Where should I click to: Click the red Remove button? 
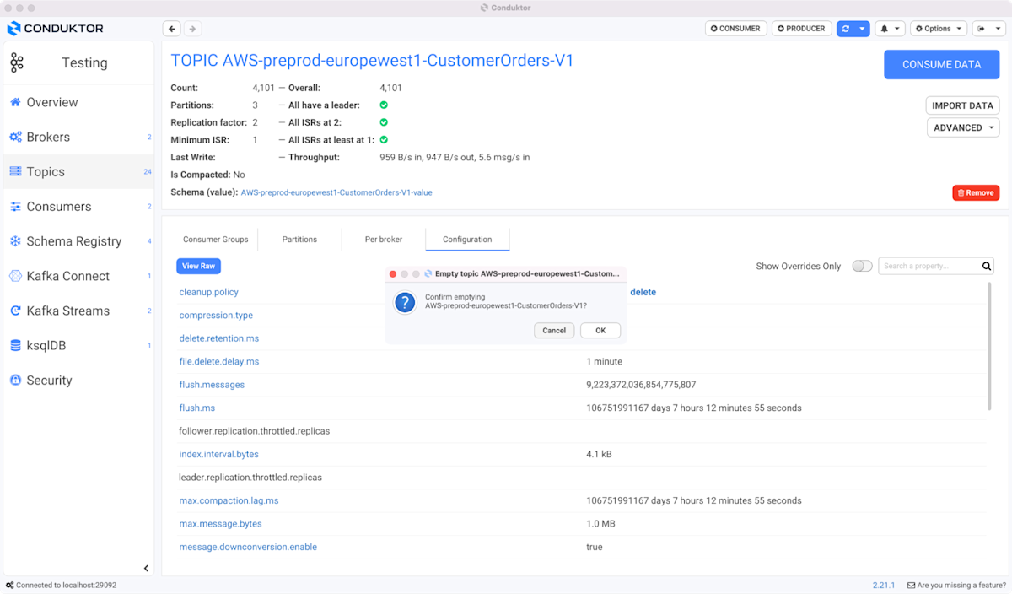pyautogui.click(x=976, y=193)
